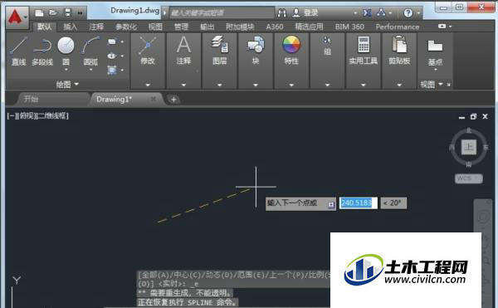
Task: Switch to the Manage (管理) ribbon tab
Action: tap(181, 27)
